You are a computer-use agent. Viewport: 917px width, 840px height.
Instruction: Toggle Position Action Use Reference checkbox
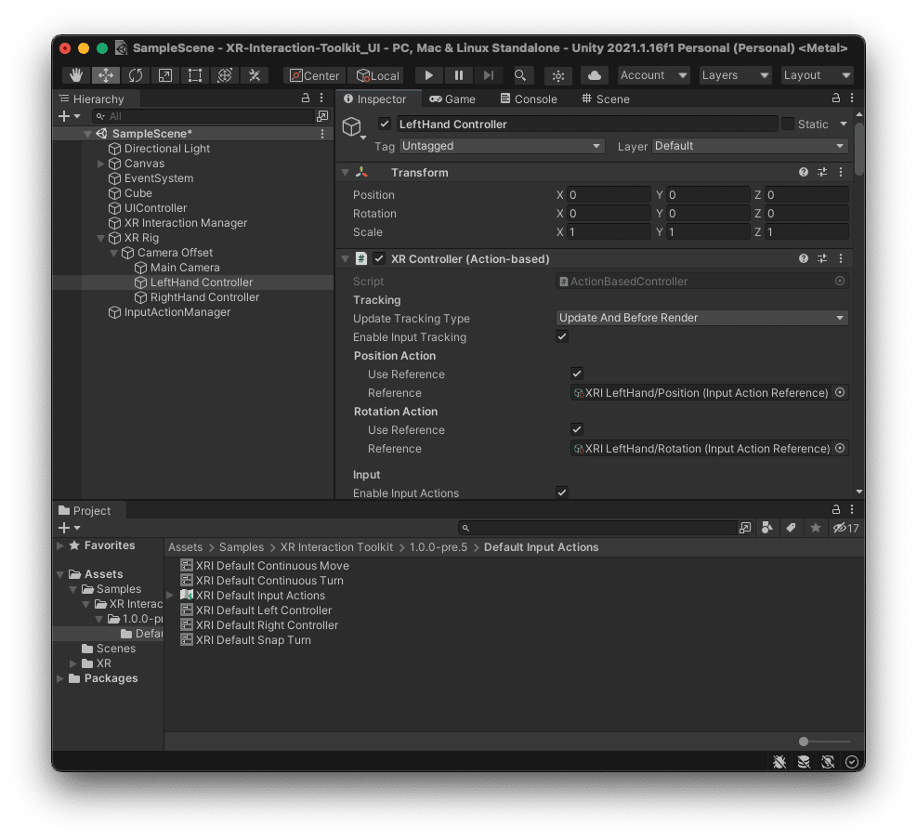(x=577, y=374)
